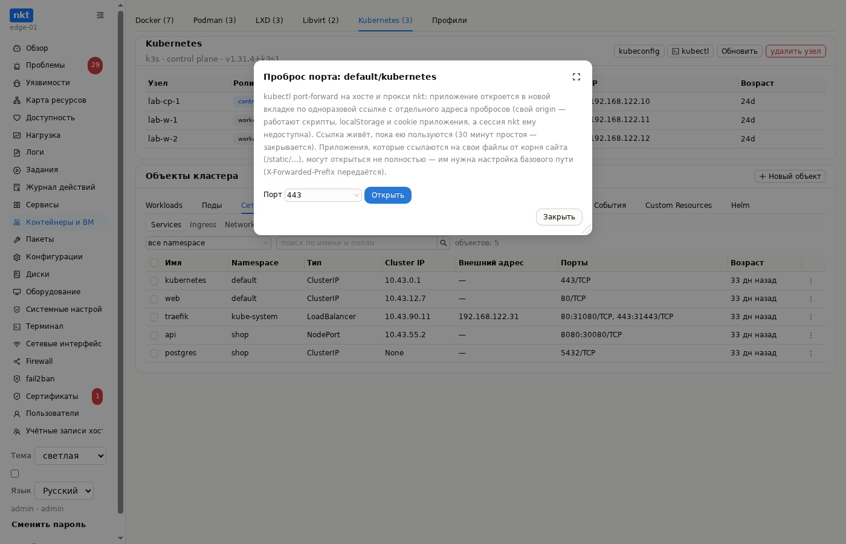Click the Открыть button in dialog

pos(388,195)
